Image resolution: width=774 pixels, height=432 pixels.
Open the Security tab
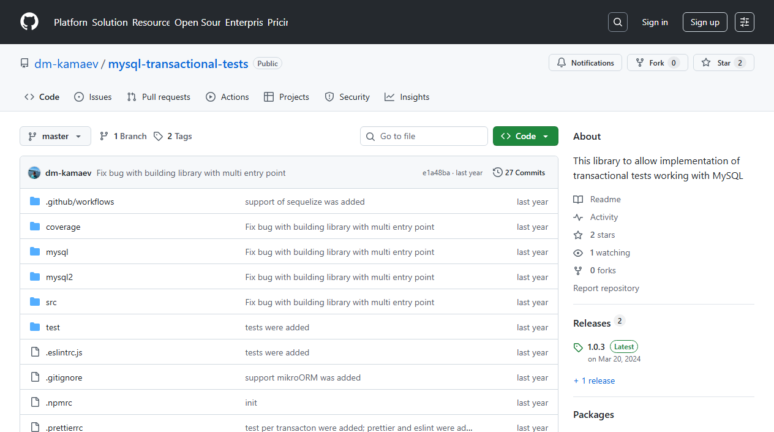pyautogui.click(x=347, y=96)
